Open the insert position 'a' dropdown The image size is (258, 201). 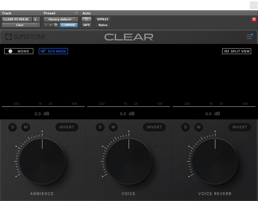click(36, 19)
